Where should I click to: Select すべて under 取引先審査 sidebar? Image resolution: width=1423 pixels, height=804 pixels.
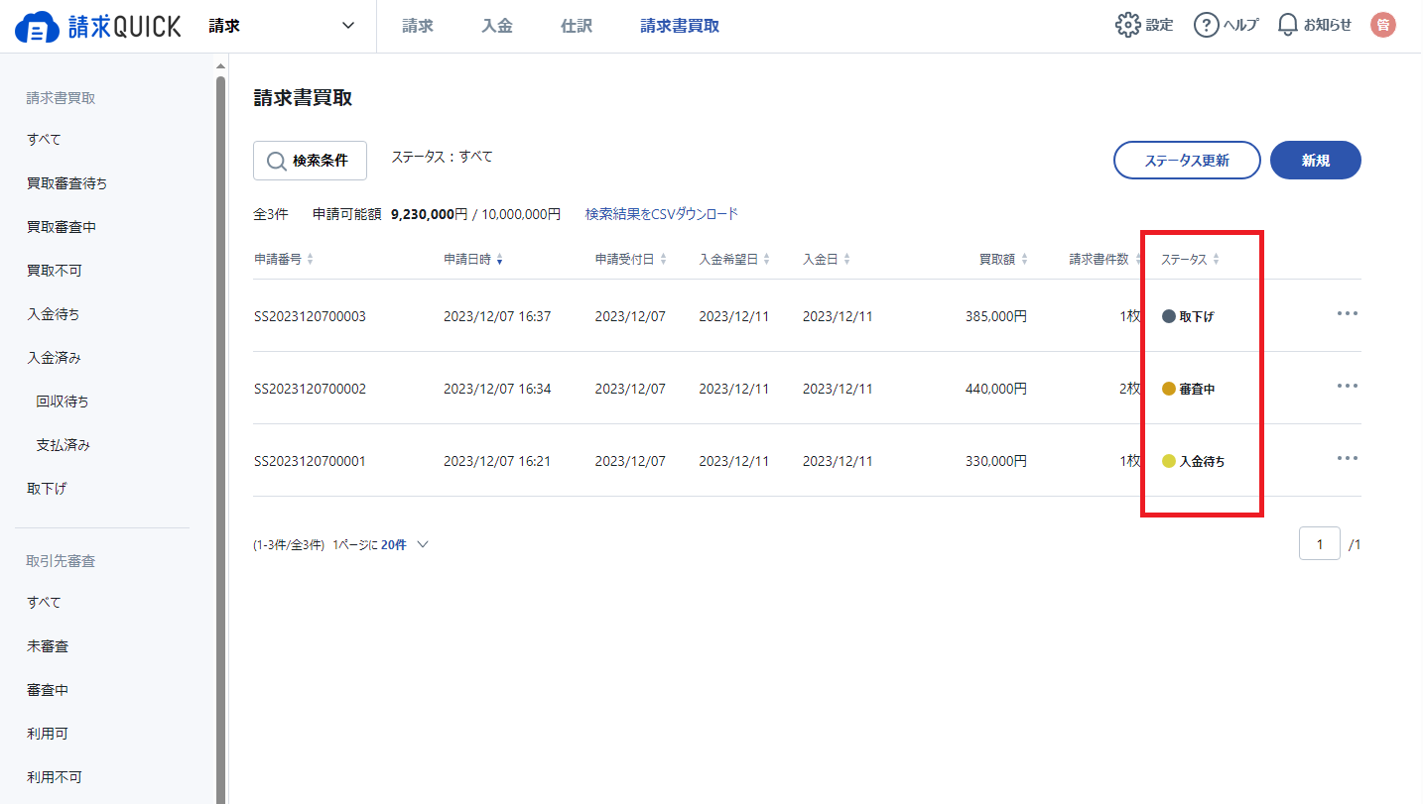click(x=44, y=603)
